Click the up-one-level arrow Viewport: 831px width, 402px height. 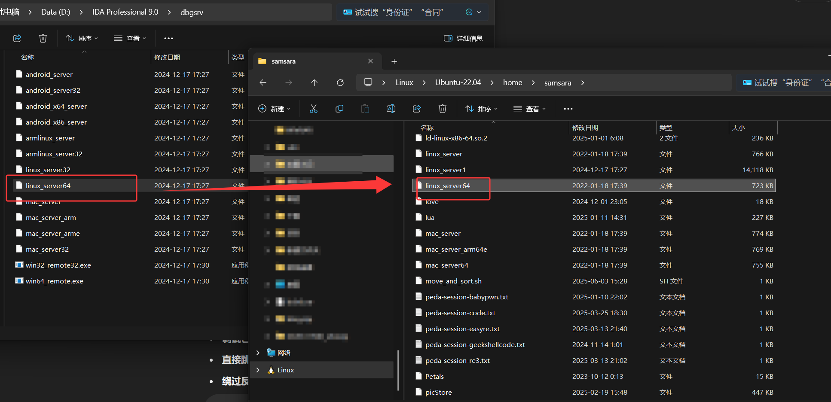pos(315,82)
